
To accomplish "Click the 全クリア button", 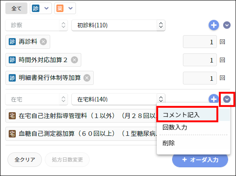I will click(x=25, y=159).
